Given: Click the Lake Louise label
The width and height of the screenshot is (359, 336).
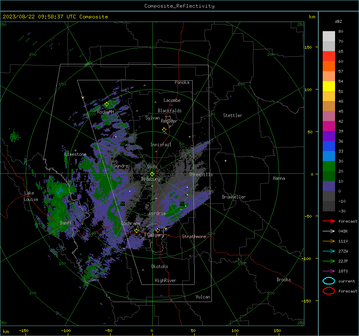Looking at the screenshot, I should [x=31, y=196].
